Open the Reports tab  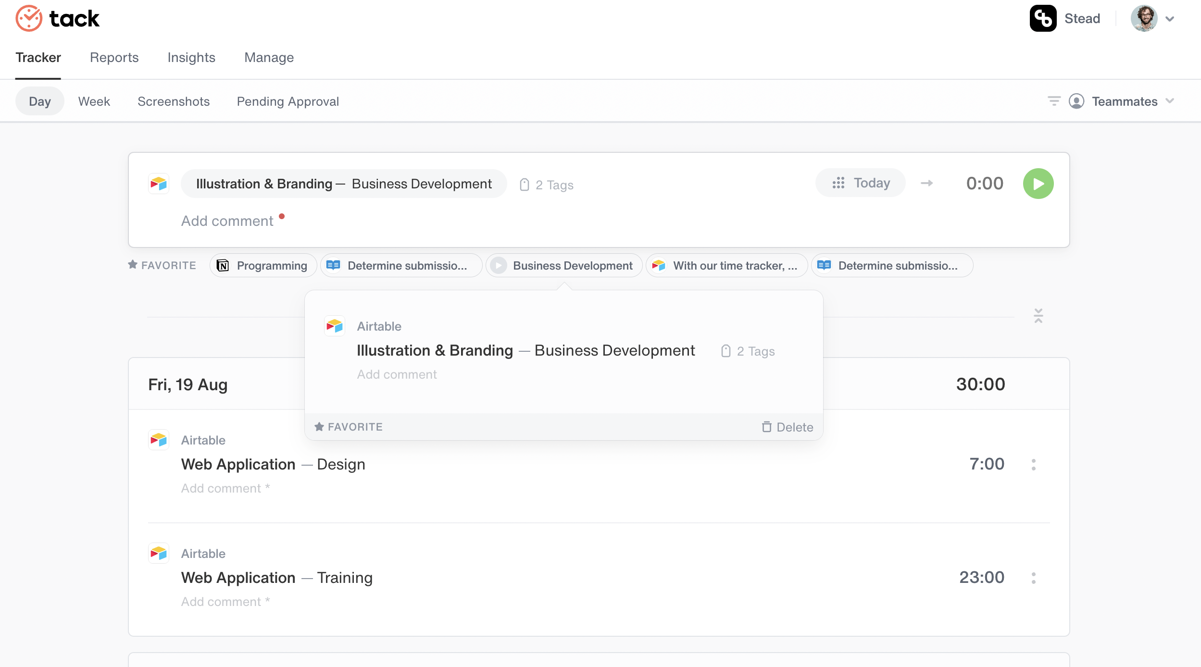(x=114, y=58)
